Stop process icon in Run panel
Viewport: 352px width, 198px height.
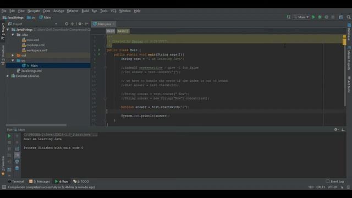tap(9, 142)
